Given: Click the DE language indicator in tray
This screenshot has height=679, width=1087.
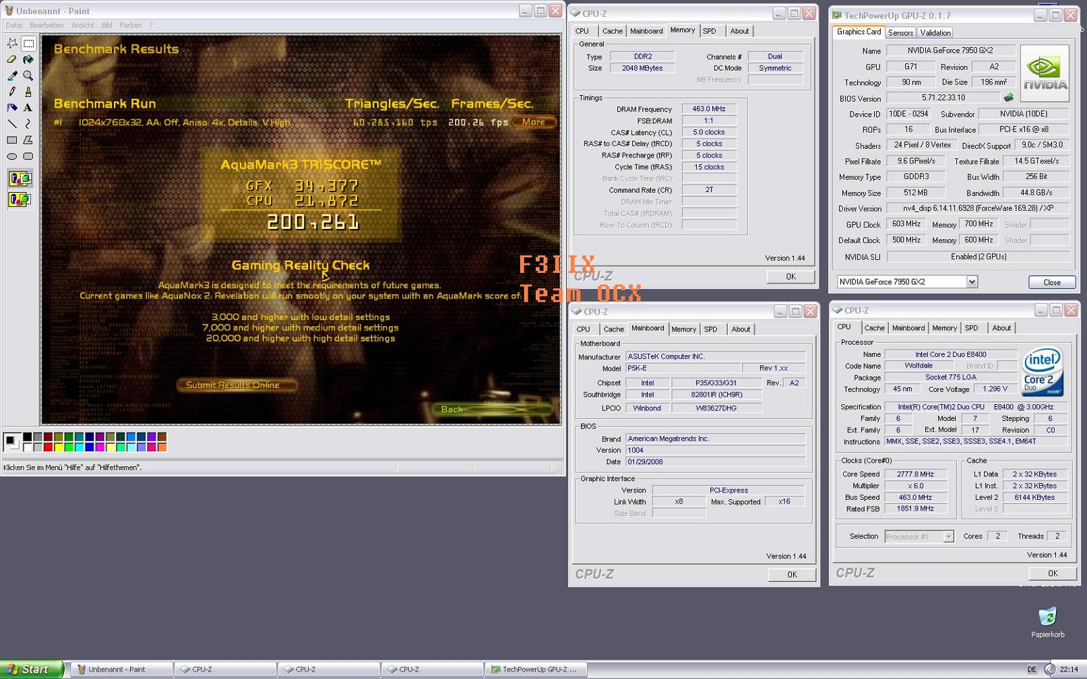Looking at the screenshot, I should 1031,670.
